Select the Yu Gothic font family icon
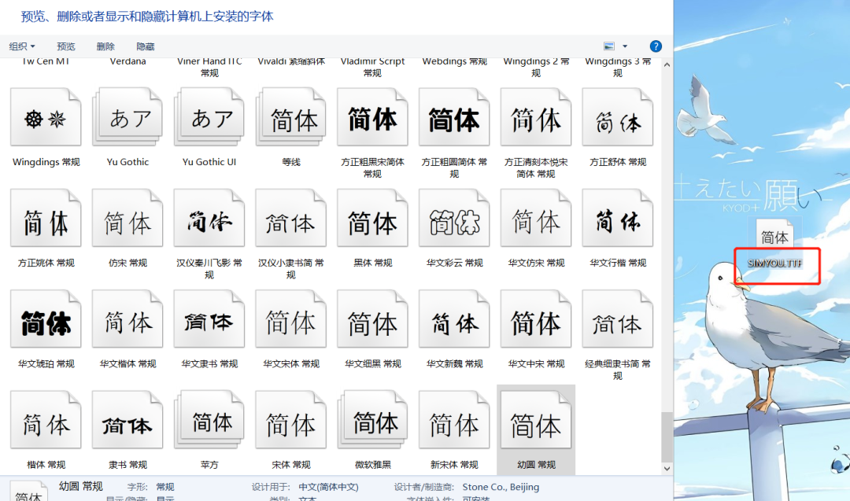The width and height of the screenshot is (850, 501). [128, 117]
